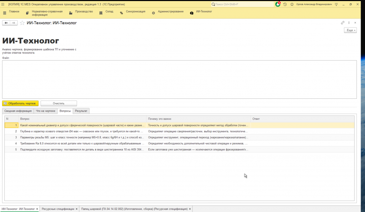Open the Главное section

click(x=14, y=11)
